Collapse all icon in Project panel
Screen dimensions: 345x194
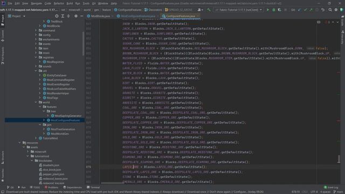coord(68,16)
